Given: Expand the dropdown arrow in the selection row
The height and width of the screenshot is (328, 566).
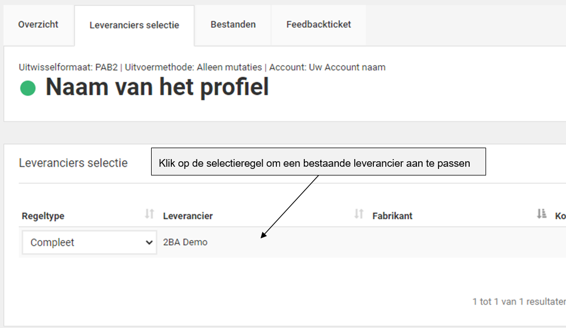Looking at the screenshot, I should click(x=149, y=242).
